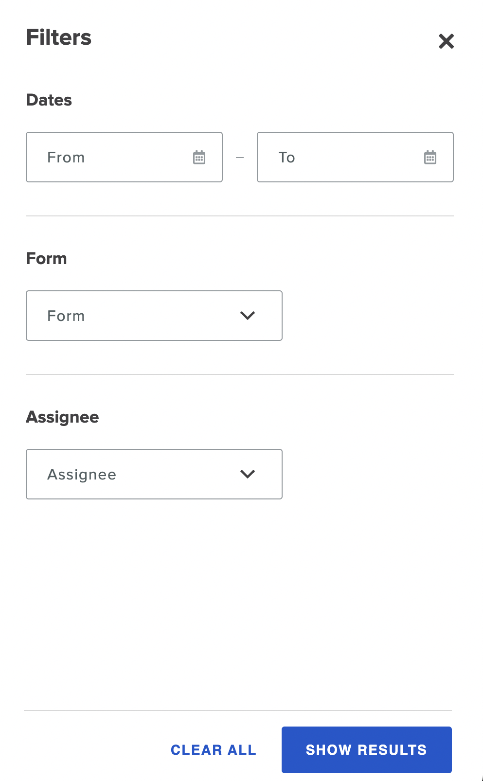Click the Form placeholder inside dropdown
The width and height of the screenshot is (483, 781).
pyautogui.click(x=66, y=316)
